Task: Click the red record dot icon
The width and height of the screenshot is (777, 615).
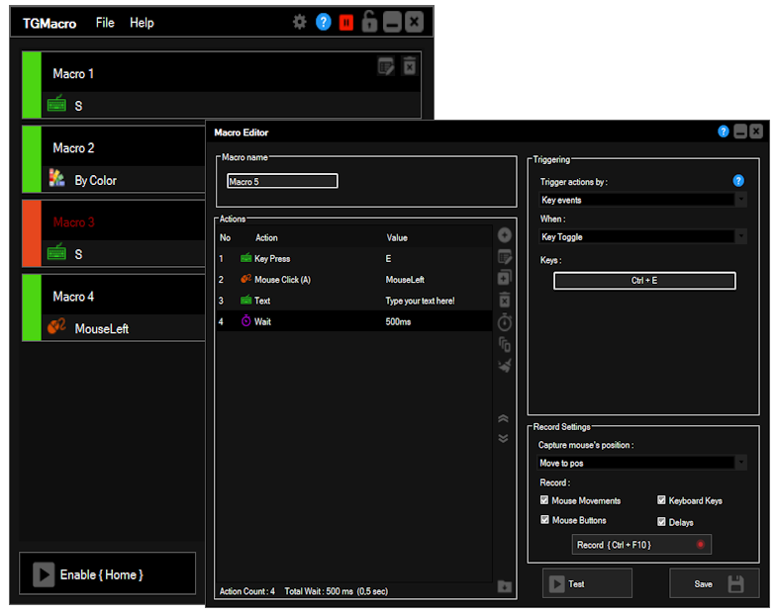Action: pyautogui.click(x=700, y=545)
